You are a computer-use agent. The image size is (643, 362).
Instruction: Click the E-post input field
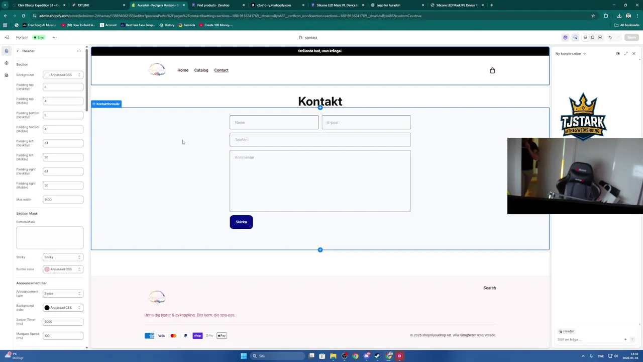(366, 122)
